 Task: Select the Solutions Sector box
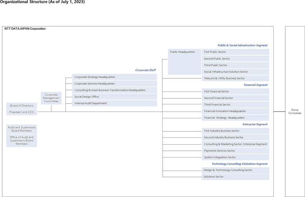tap(235, 177)
